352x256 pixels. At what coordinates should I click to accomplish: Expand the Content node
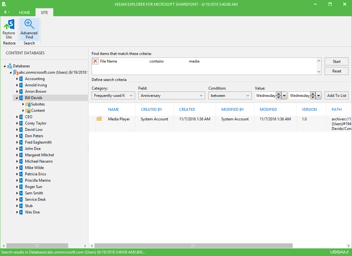coord(23,110)
